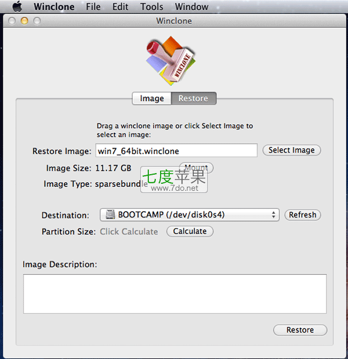348x359 pixels.
Task: Open the Winclone application menu
Action: 54,6
